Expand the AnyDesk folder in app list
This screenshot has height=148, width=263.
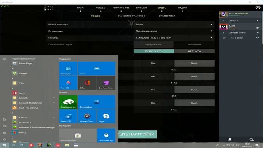click(54, 98)
